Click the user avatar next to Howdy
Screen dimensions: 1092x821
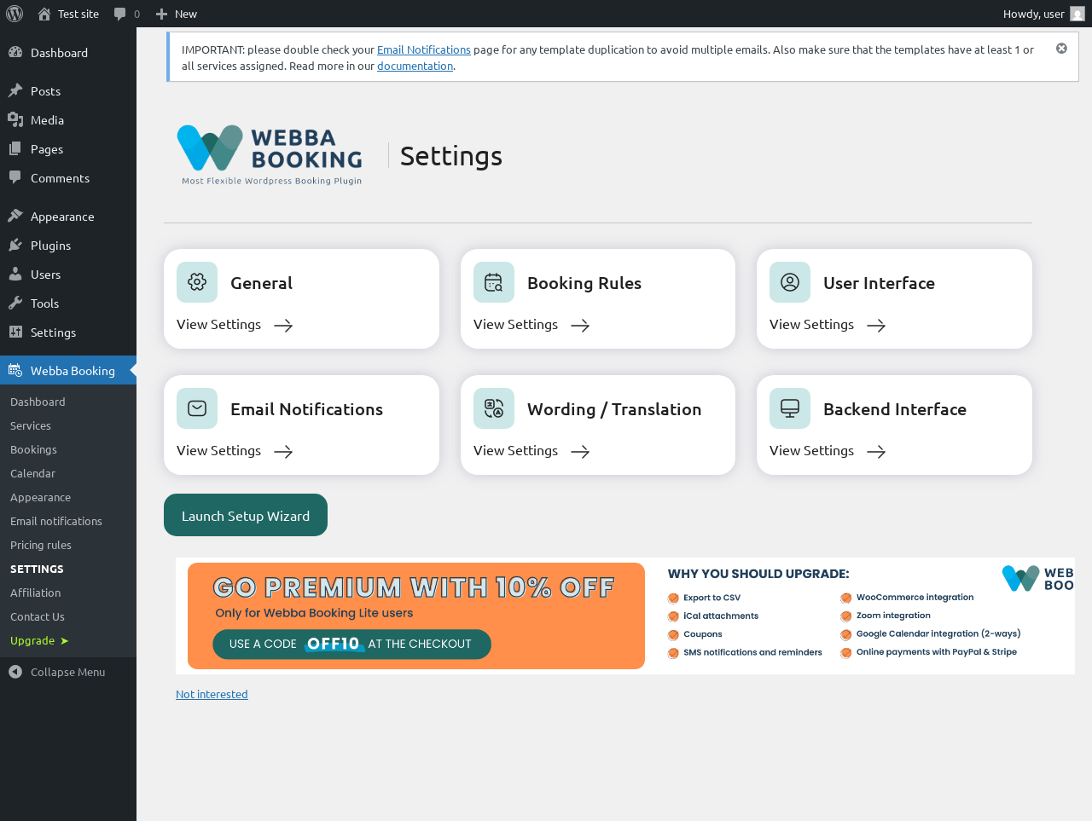coord(1077,14)
